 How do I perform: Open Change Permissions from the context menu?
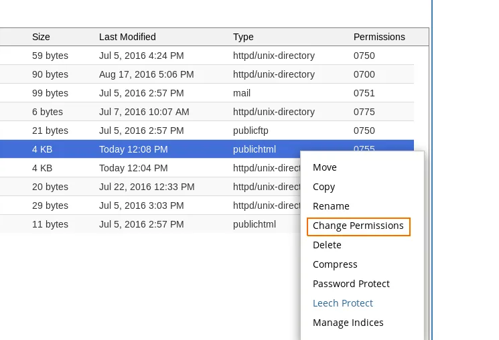tap(358, 226)
